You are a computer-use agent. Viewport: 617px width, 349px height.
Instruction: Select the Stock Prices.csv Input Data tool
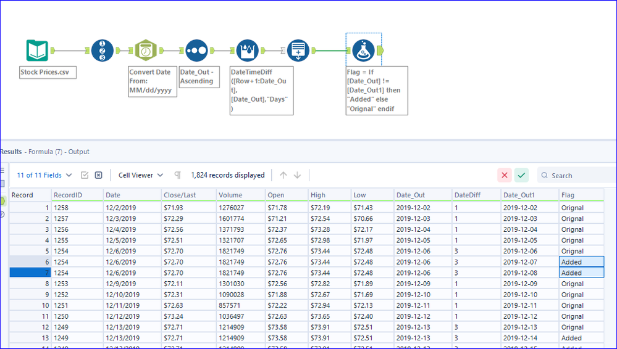38,51
